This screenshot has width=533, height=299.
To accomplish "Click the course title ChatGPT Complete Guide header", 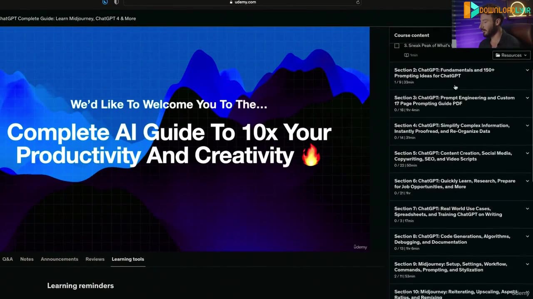I will 68,18.
